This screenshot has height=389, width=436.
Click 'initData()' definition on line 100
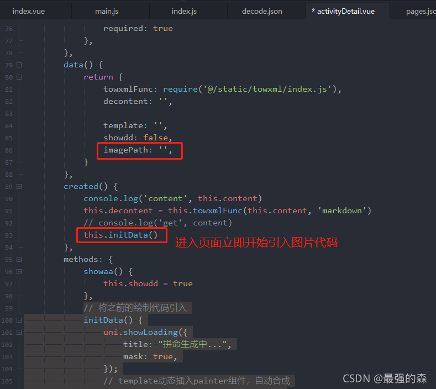[108, 320]
